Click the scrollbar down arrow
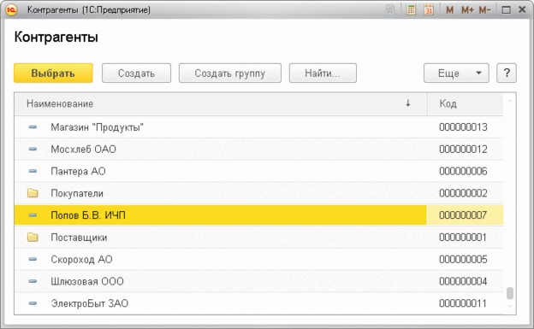 [510, 307]
